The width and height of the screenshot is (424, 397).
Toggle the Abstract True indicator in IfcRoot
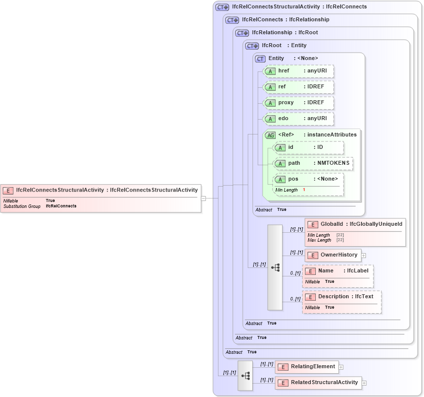[271, 323]
